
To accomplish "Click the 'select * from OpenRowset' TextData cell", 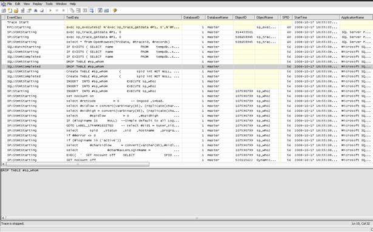I will pyautogui.click(x=123, y=42).
